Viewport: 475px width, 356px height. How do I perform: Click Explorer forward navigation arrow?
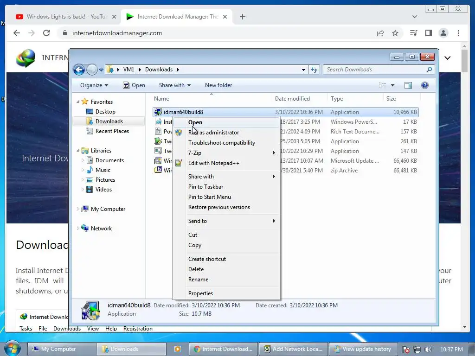[x=92, y=70]
